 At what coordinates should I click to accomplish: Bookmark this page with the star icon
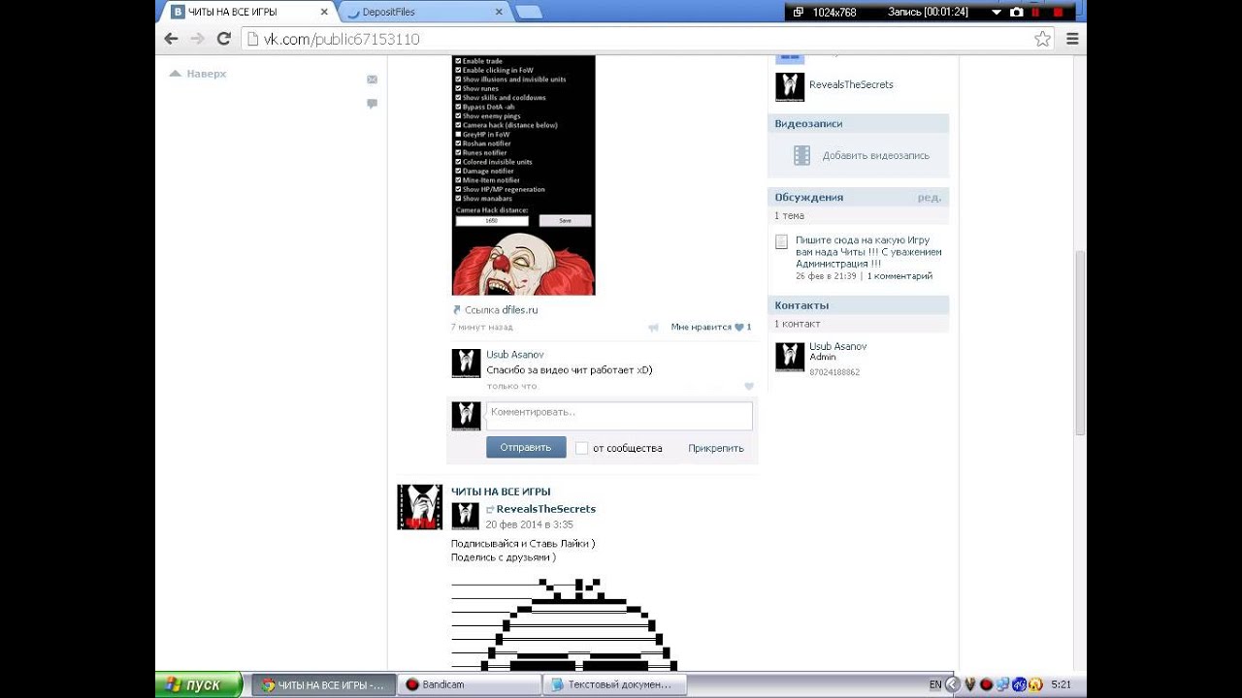click(1042, 39)
